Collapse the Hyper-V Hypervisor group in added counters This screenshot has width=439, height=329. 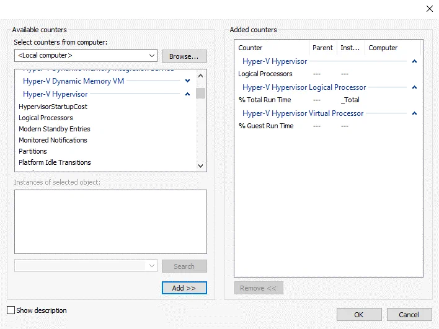tap(414, 61)
